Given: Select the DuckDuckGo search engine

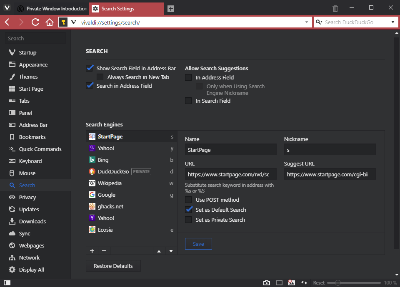Looking at the screenshot, I should pos(132,171).
